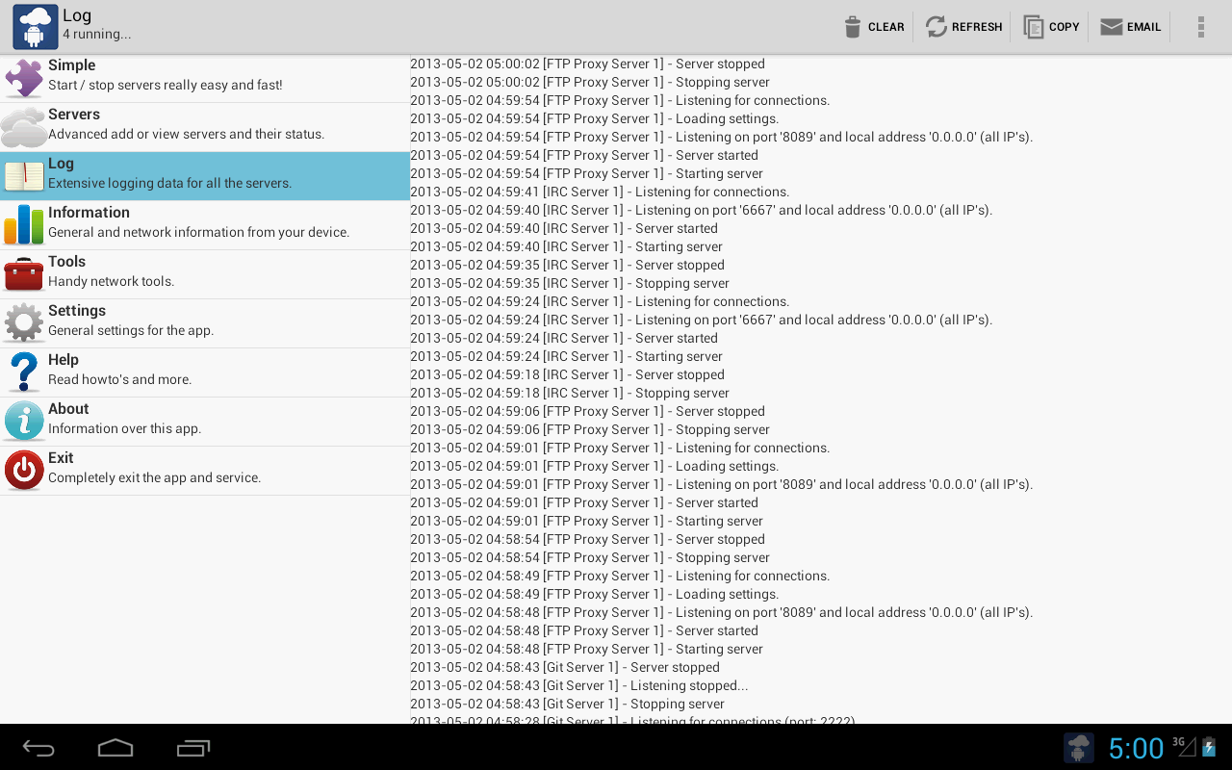This screenshot has width=1232, height=770.
Task: Select the 04:59:18 IRC "Server stopped" line
Action: tap(568, 374)
